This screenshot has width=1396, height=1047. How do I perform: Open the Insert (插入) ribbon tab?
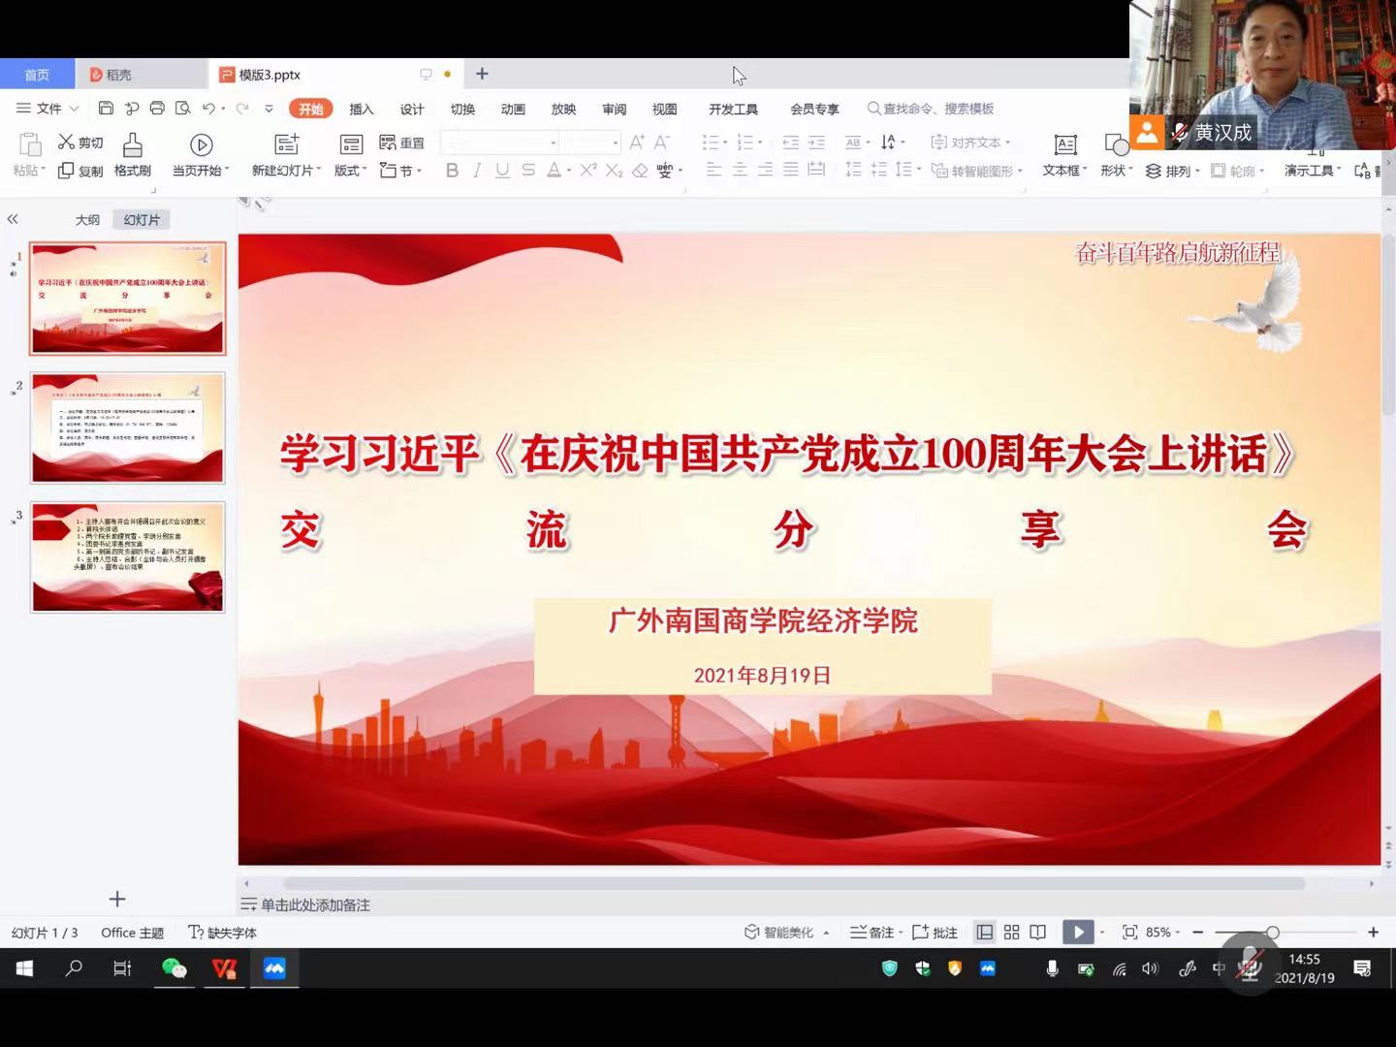[x=362, y=109]
